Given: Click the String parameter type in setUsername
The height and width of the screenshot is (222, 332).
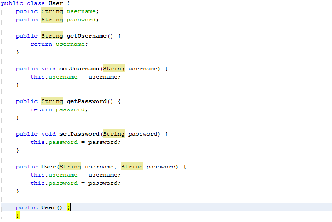Looking at the screenshot, I should 114,69.
